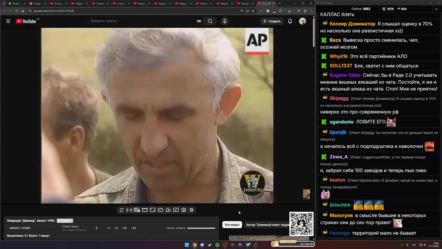Bookmark this page with star icon

coord(253,11)
